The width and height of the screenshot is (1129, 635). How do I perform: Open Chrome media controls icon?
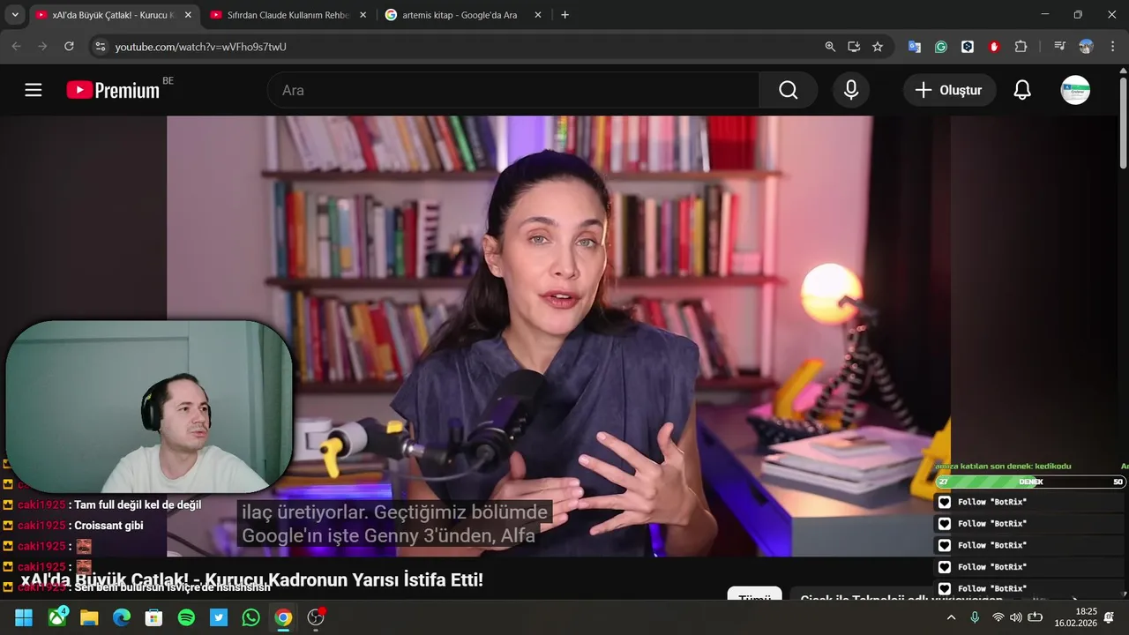1059,47
